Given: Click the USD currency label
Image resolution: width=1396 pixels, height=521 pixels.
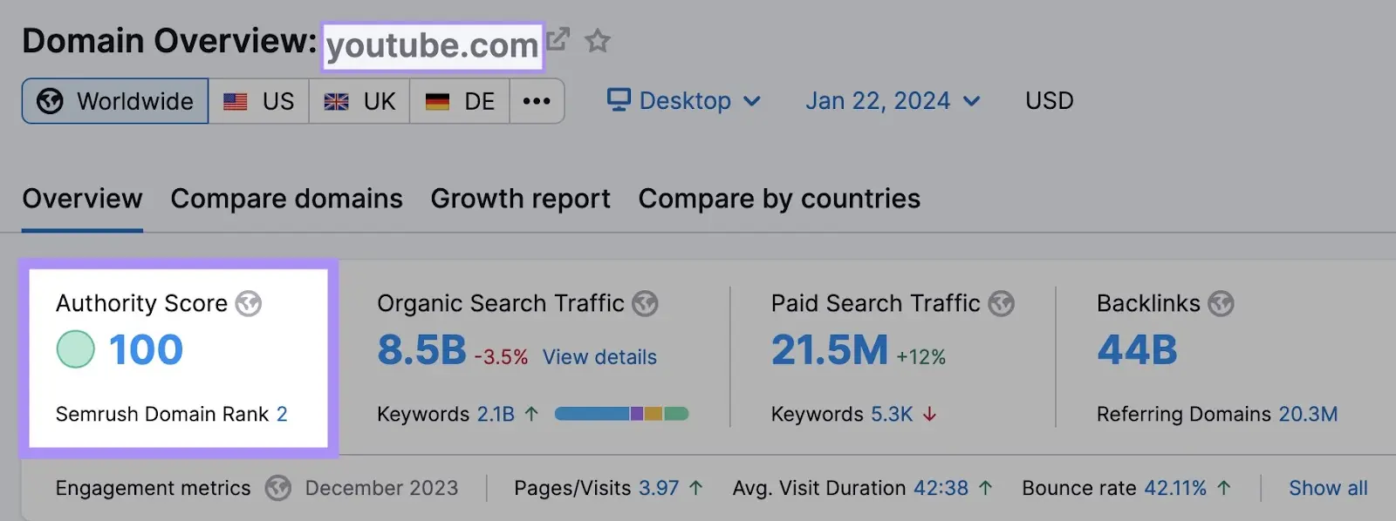Looking at the screenshot, I should [1050, 101].
